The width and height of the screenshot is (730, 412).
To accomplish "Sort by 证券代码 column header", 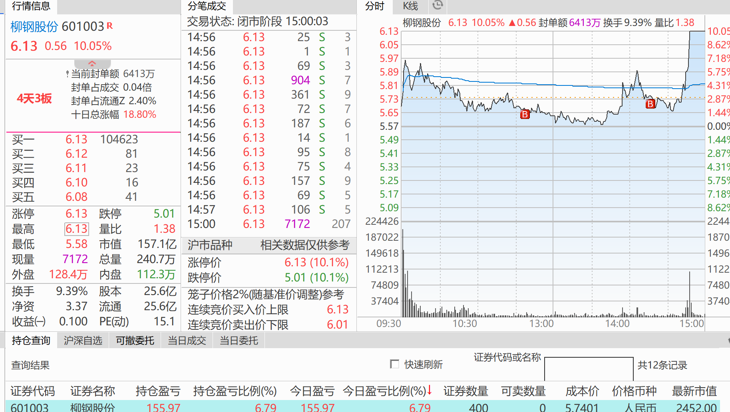I will [x=33, y=391].
